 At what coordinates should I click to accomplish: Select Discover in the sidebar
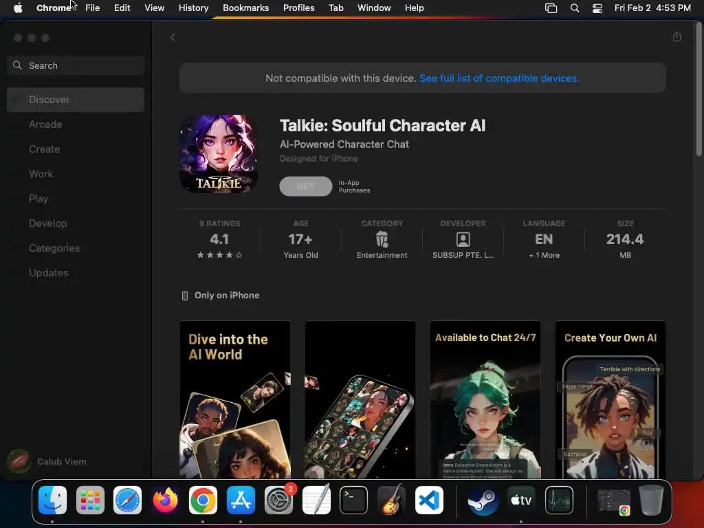[x=76, y=100]
